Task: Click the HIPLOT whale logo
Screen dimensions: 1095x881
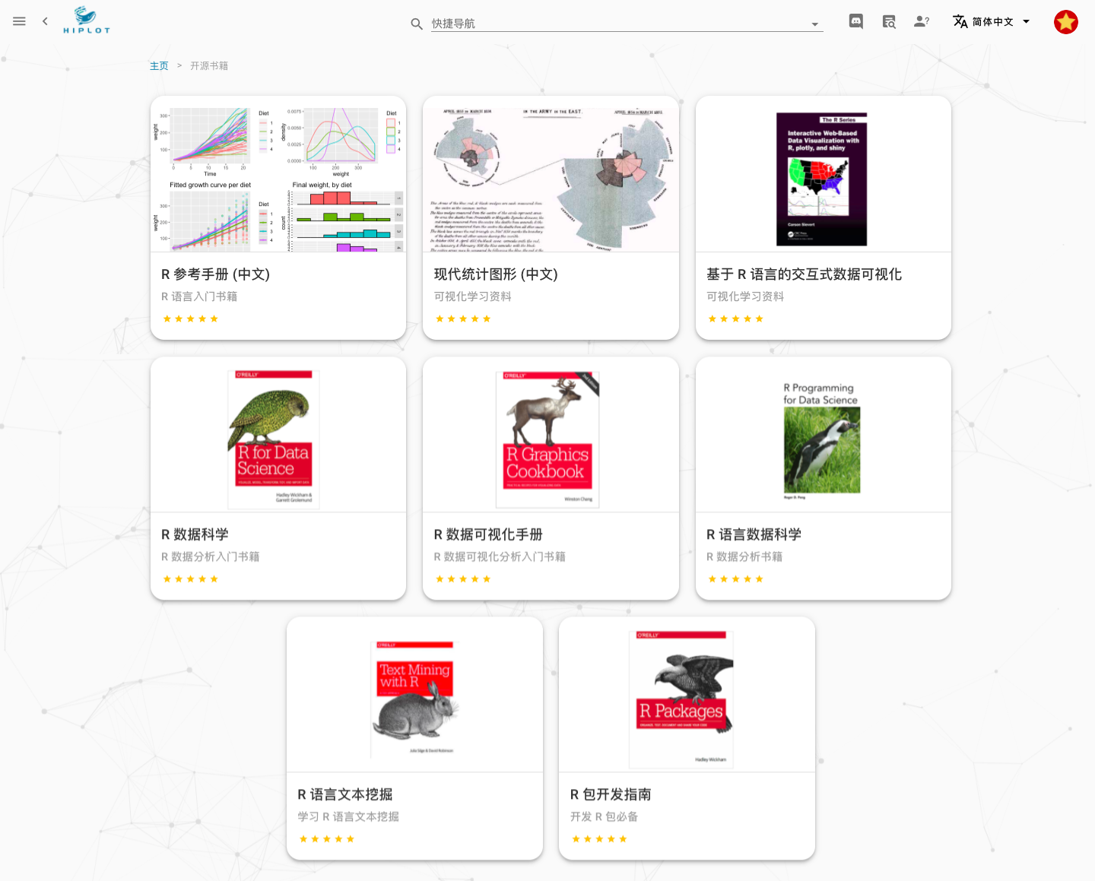Action: [86, 18]
